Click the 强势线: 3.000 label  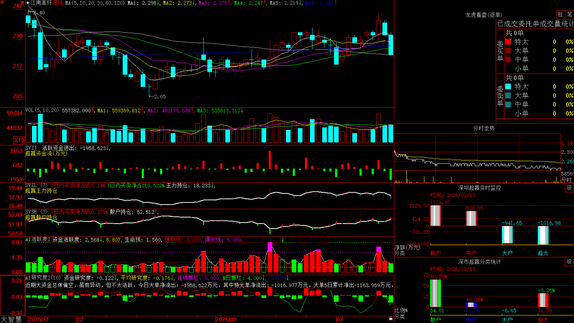(183, 239)
